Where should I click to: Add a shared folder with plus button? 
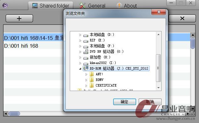pyautogui.click(x=19, y=19)
